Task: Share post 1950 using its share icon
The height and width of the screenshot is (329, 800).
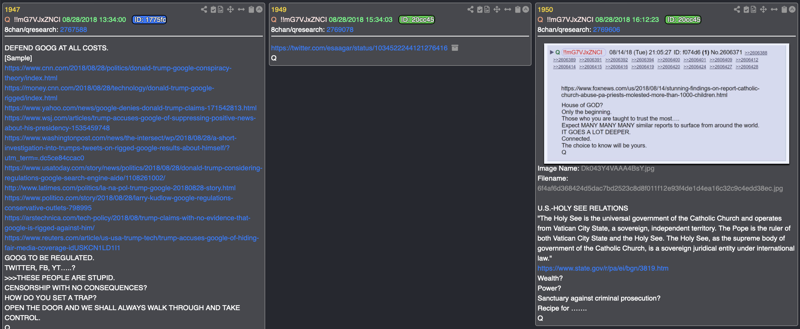Action: pos(737,10)
